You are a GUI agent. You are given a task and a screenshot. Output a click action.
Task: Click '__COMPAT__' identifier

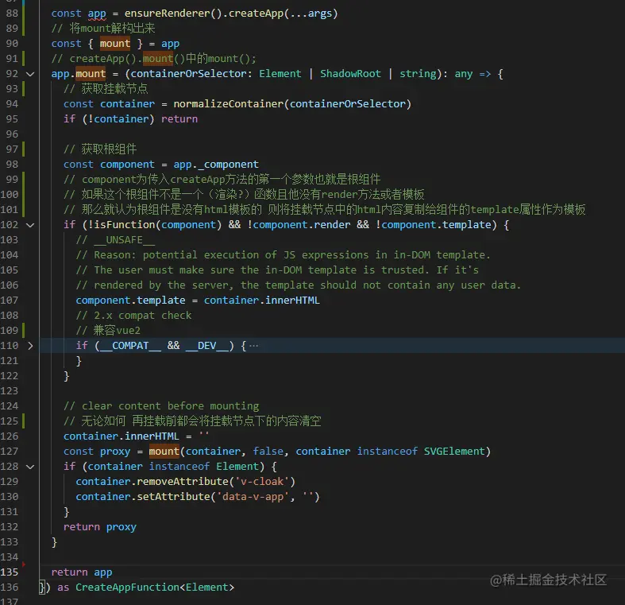[130, 346]
